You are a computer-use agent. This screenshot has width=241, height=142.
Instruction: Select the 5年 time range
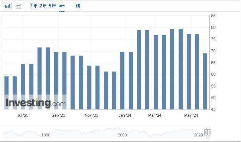[52, 6]
